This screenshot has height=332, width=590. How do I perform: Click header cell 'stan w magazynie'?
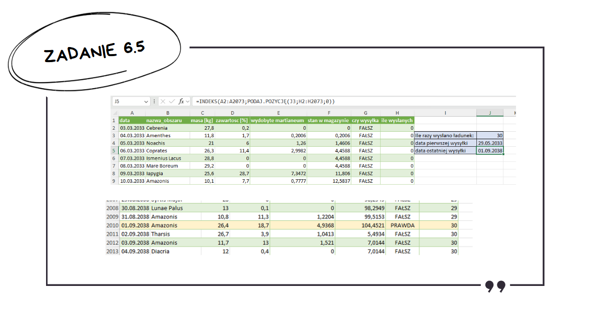point(329,121)
